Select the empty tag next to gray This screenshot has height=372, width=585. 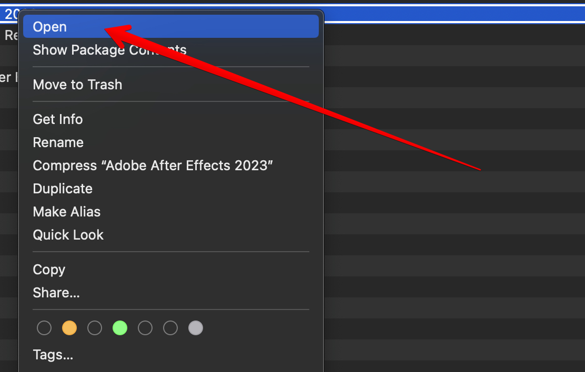[170, 328]
